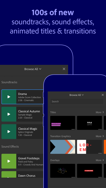Select the purple caption title thumbnail
This screenshot has width=106, height=188.
(63, 123)
